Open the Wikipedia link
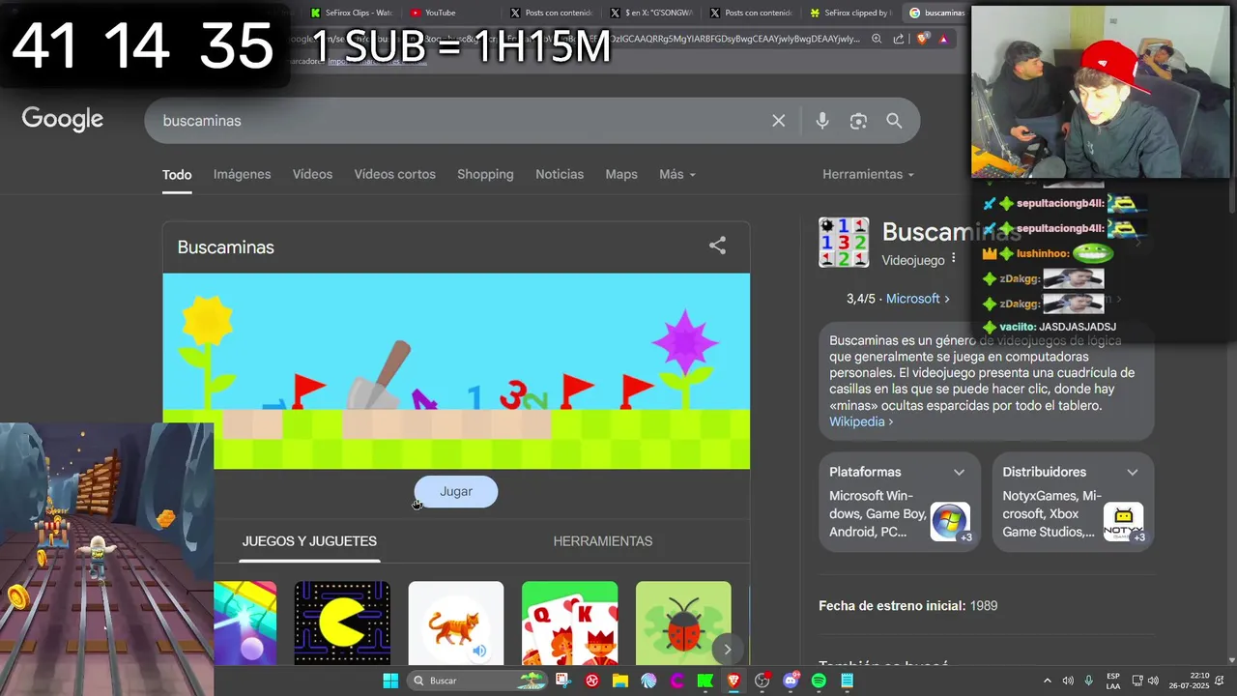 [x=860, y=421]
